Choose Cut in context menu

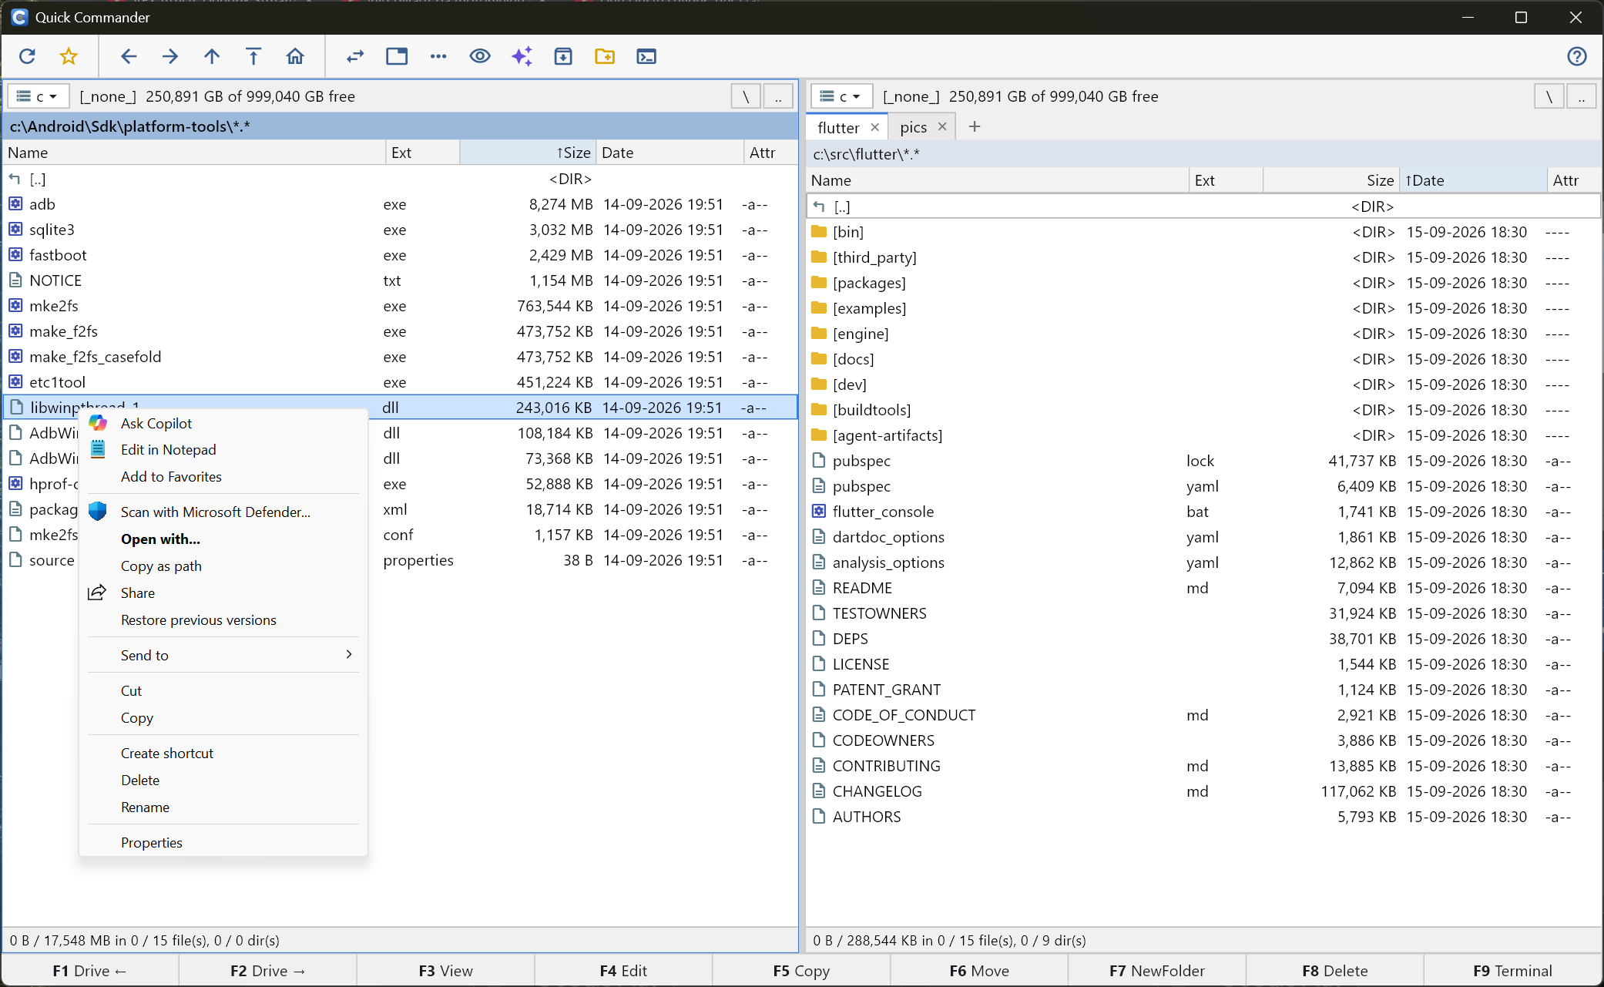[223, 690]
